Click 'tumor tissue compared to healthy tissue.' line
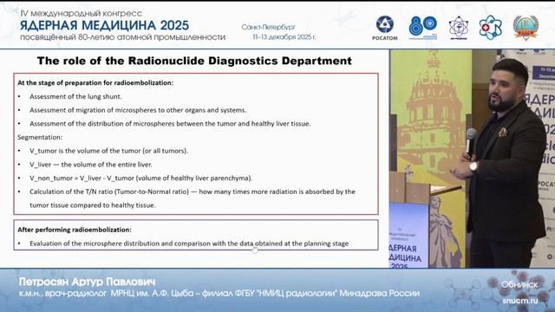 point(93,205)
